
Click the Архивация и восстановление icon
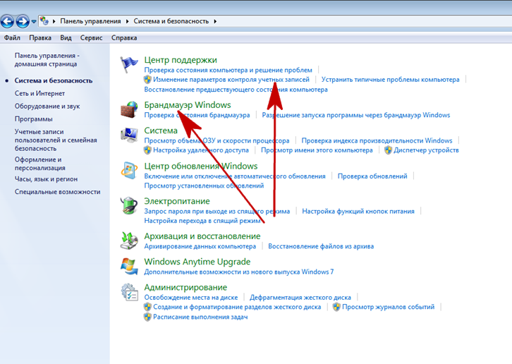tap(129, 240)
